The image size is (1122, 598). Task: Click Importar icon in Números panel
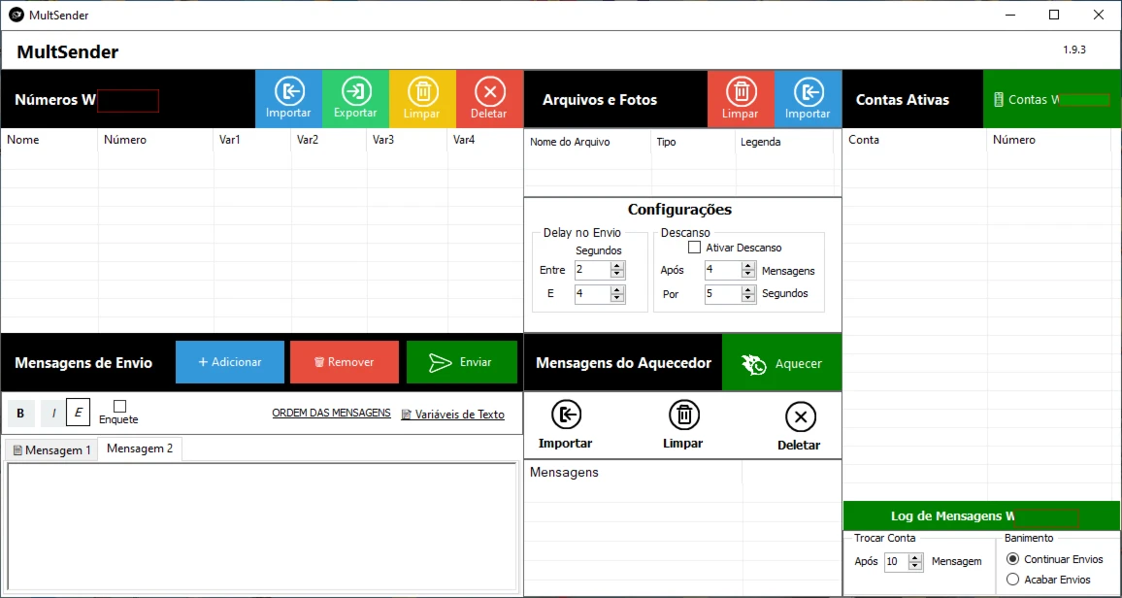(x=288, y=92)
